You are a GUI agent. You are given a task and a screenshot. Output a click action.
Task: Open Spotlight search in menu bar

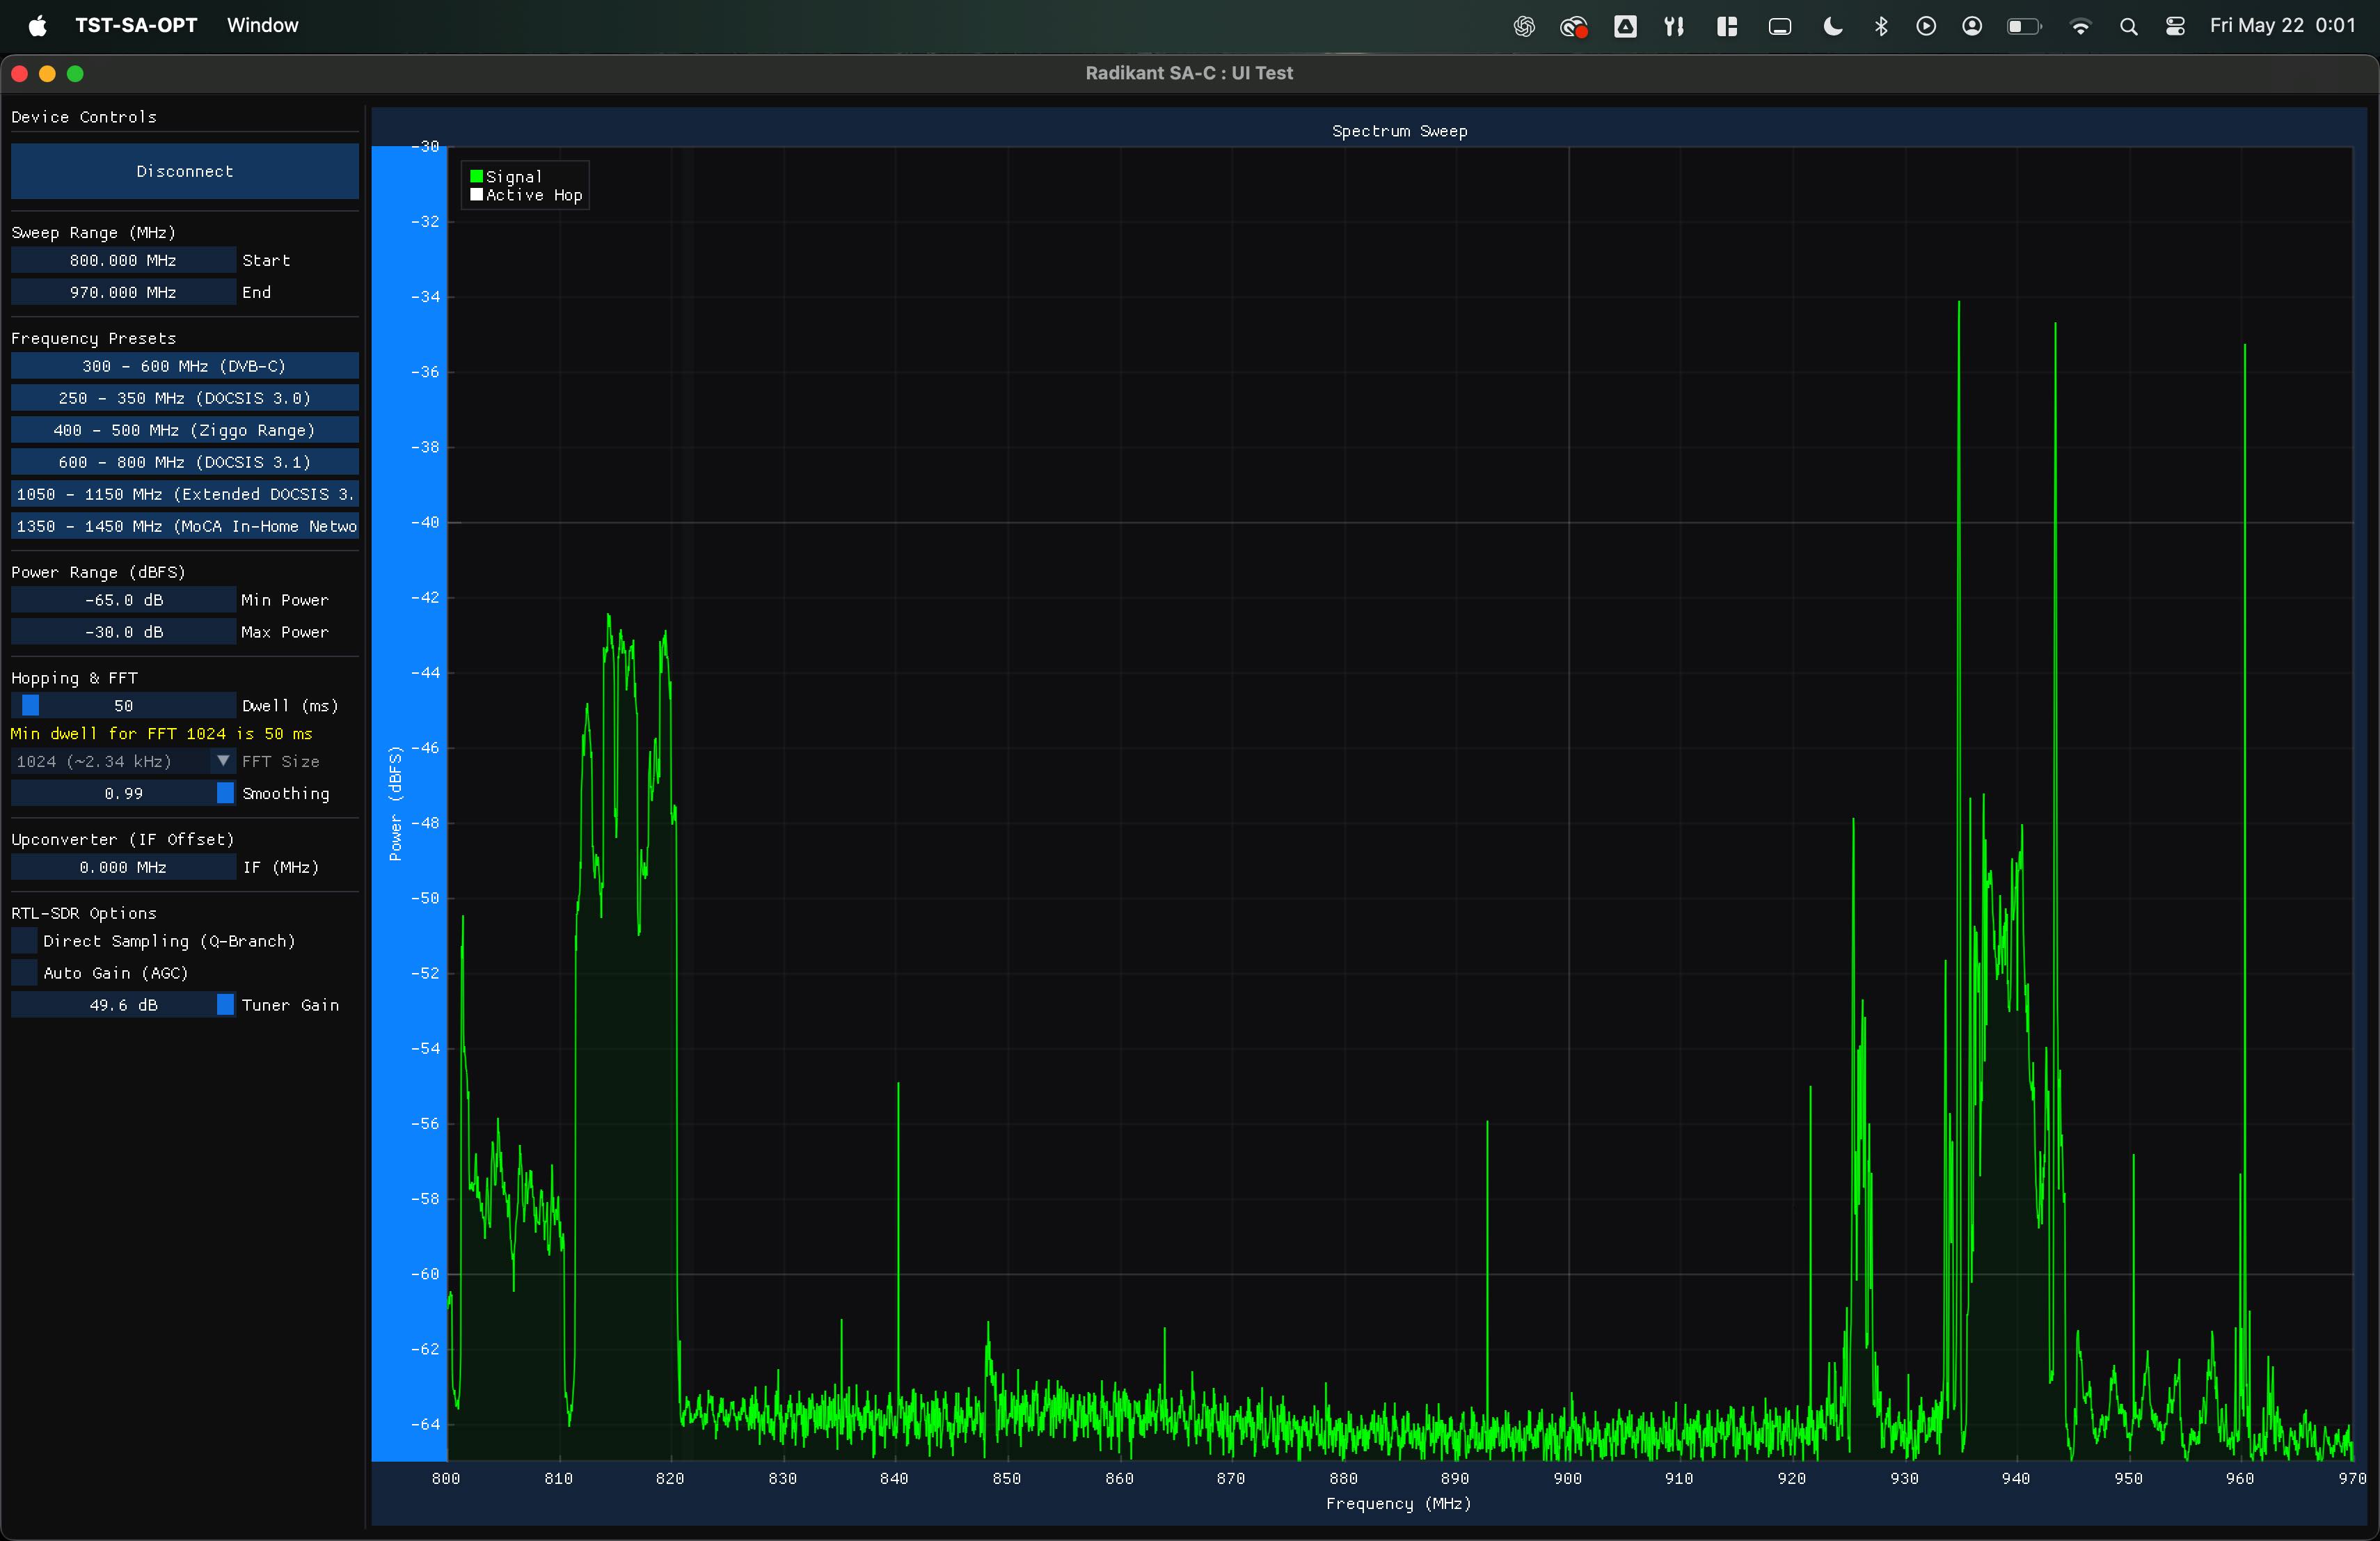click(2128, 26)
